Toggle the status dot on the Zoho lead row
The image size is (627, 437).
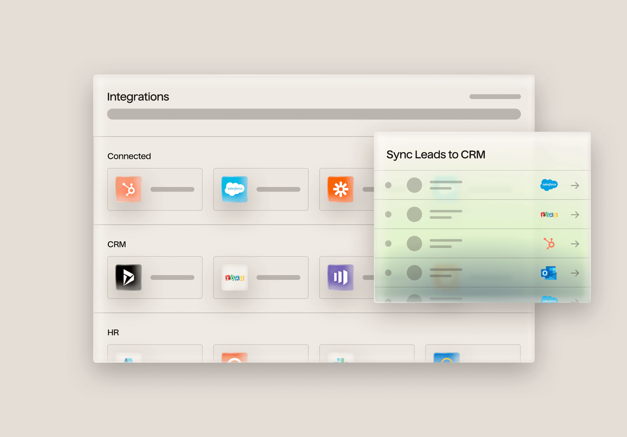point(388,214)
